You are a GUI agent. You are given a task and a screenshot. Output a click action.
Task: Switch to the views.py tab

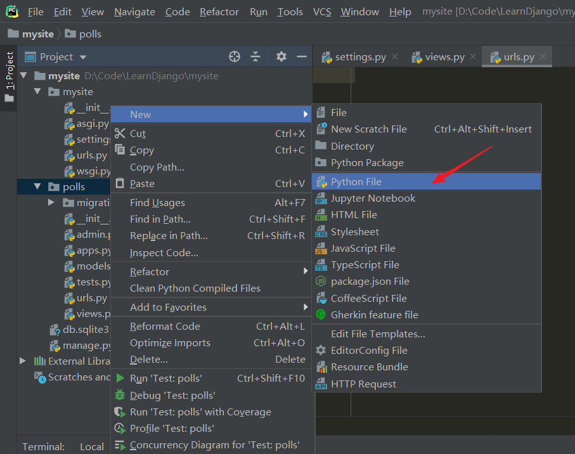click(444, 57)
